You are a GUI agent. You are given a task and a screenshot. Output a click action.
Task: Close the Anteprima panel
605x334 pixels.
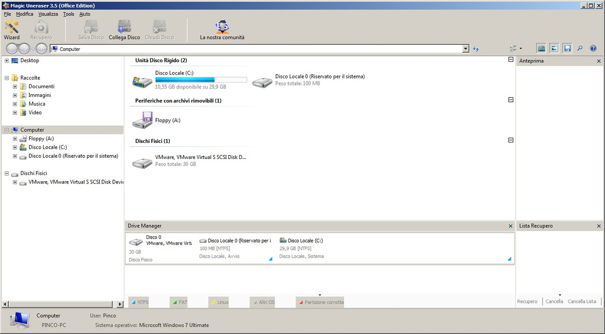coord(599,61)
